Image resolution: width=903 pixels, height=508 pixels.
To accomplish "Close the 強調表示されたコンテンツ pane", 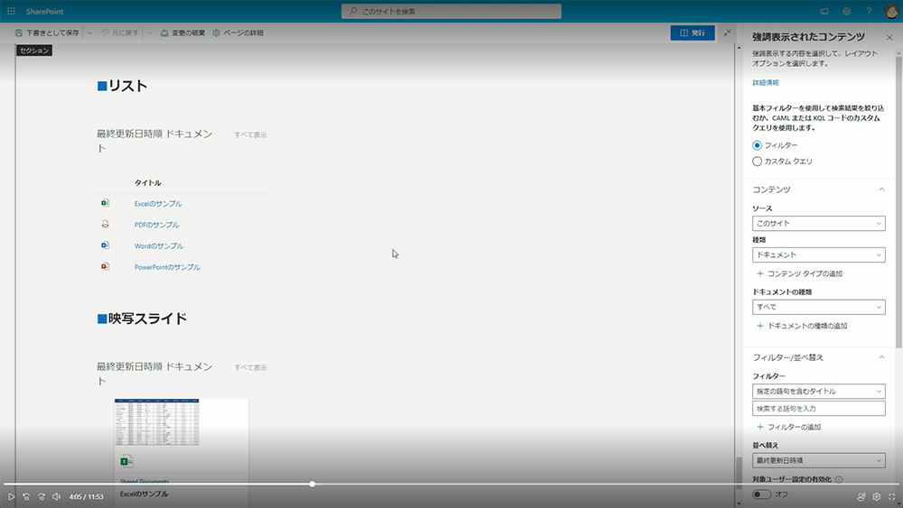I will [x=889, y=37].
